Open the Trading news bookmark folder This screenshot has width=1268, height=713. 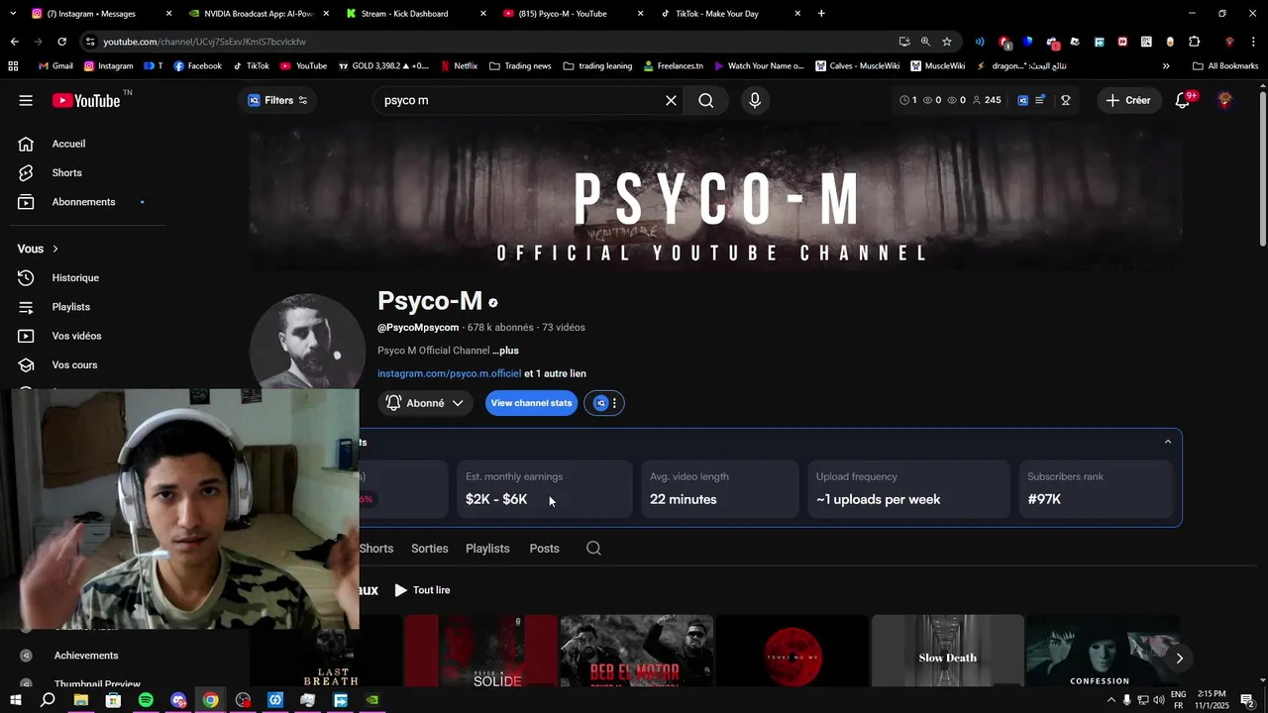[520, 66]
